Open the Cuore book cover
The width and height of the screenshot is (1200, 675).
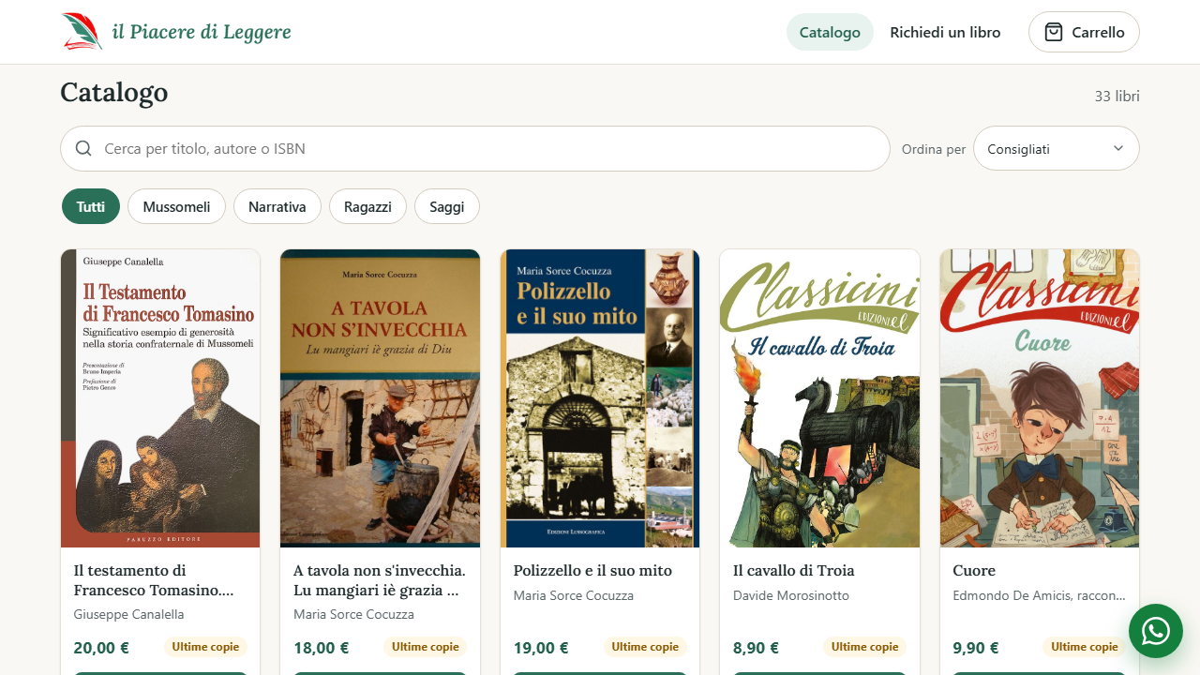point(1040,398)
